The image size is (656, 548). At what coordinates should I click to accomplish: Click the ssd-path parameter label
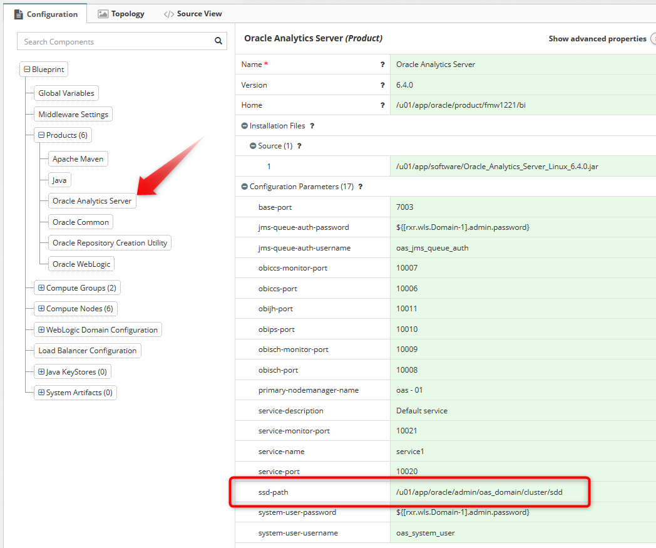coord(273,492)
